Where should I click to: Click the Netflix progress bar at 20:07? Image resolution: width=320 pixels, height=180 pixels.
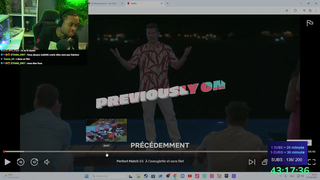click(106, 151)
